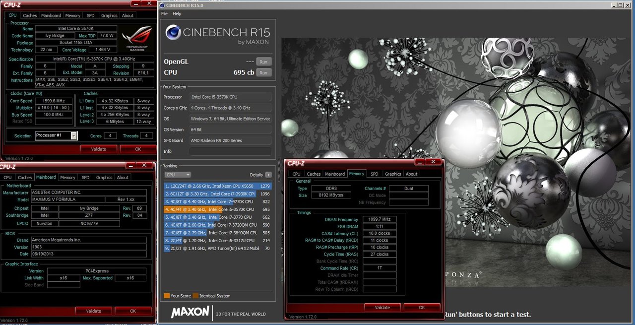Viewport: 635px width, 325px height.
Task: Select ranking row Xeon CPU X5650
Action: [x=217, y=186]
